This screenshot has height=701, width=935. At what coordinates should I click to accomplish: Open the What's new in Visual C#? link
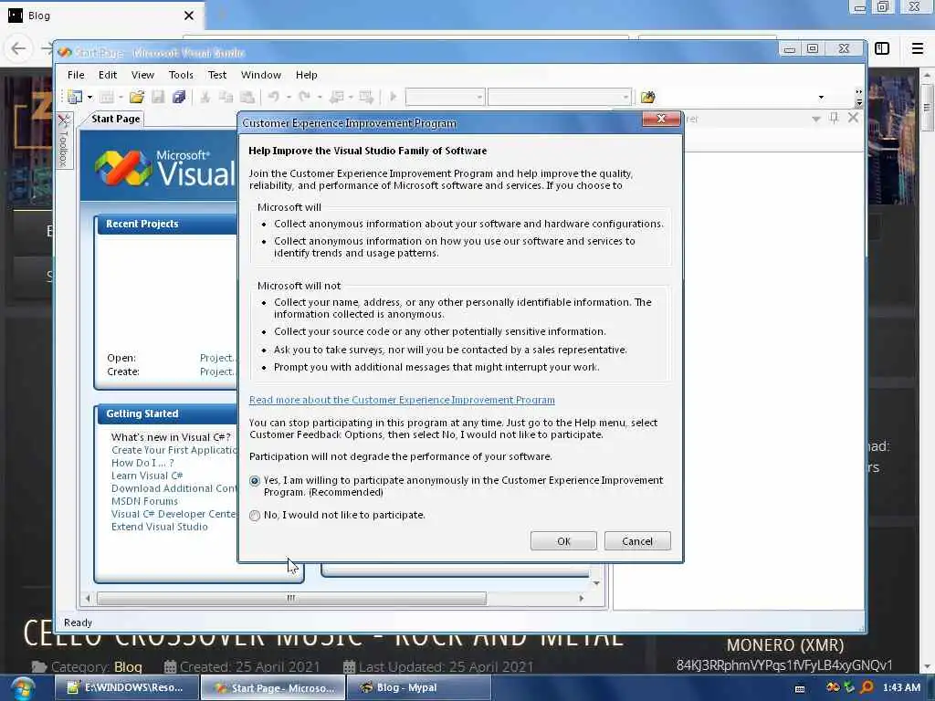pos(171,437)
